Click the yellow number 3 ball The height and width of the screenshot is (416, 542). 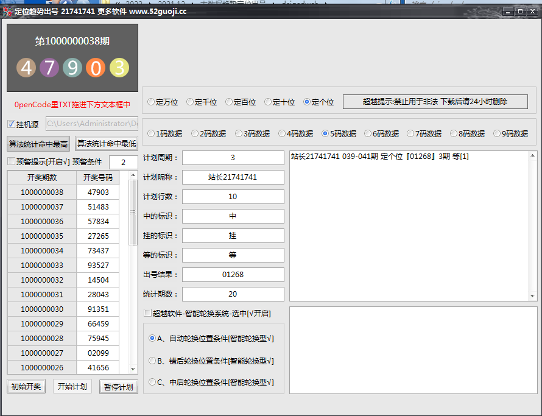[119, 68]
